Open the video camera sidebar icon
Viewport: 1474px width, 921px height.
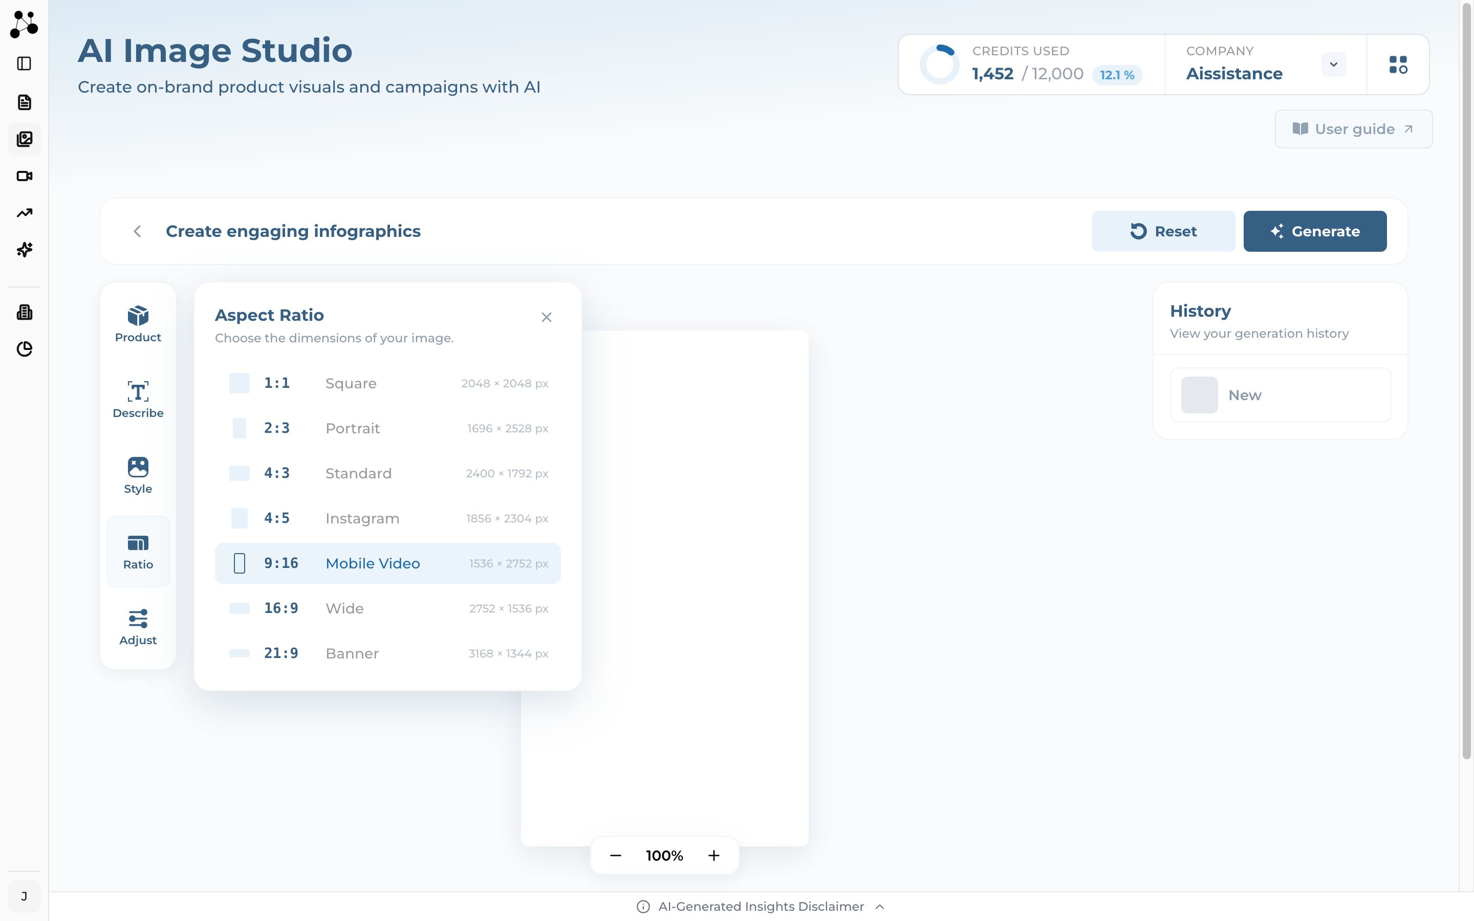[25, 176]
